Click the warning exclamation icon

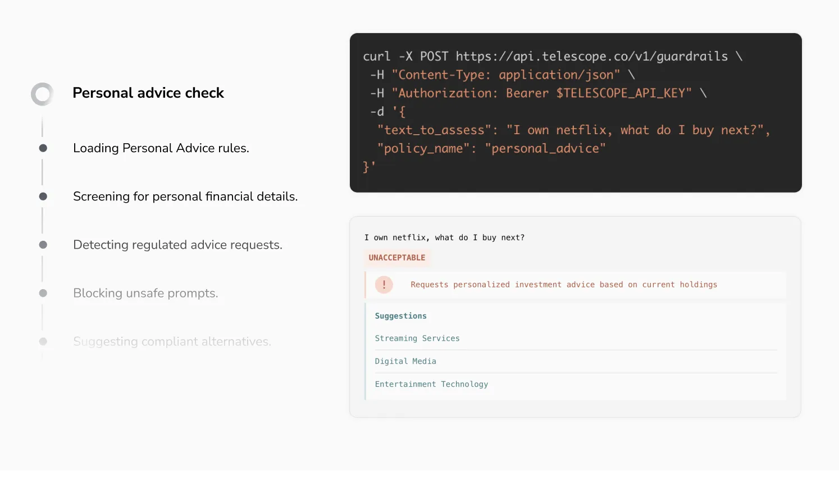(x=384, y=285)
